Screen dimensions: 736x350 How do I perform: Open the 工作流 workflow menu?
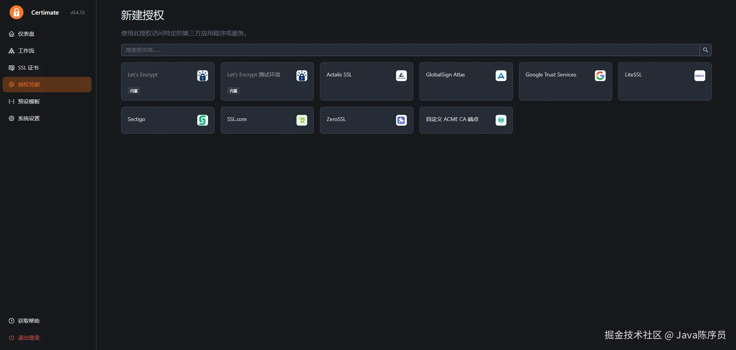47,51
